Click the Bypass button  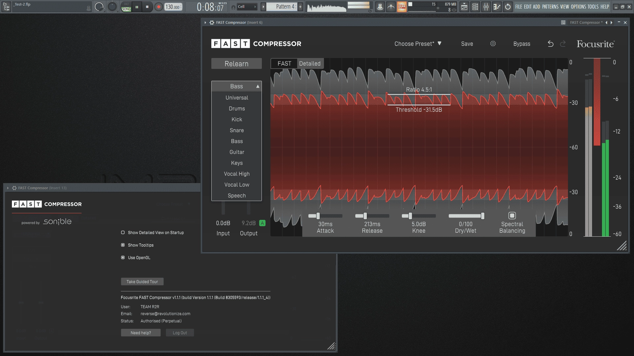tap(522, 44)
